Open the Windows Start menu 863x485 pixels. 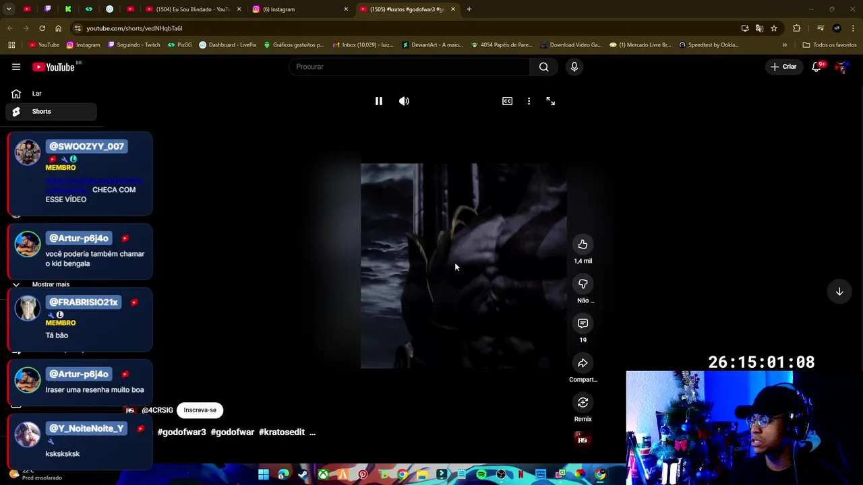264,475
